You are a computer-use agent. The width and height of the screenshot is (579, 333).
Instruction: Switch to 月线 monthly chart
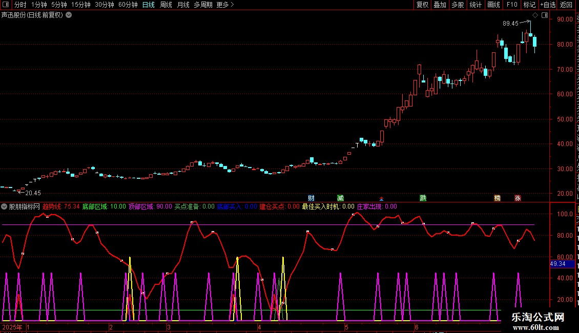(x=183, y=5)
